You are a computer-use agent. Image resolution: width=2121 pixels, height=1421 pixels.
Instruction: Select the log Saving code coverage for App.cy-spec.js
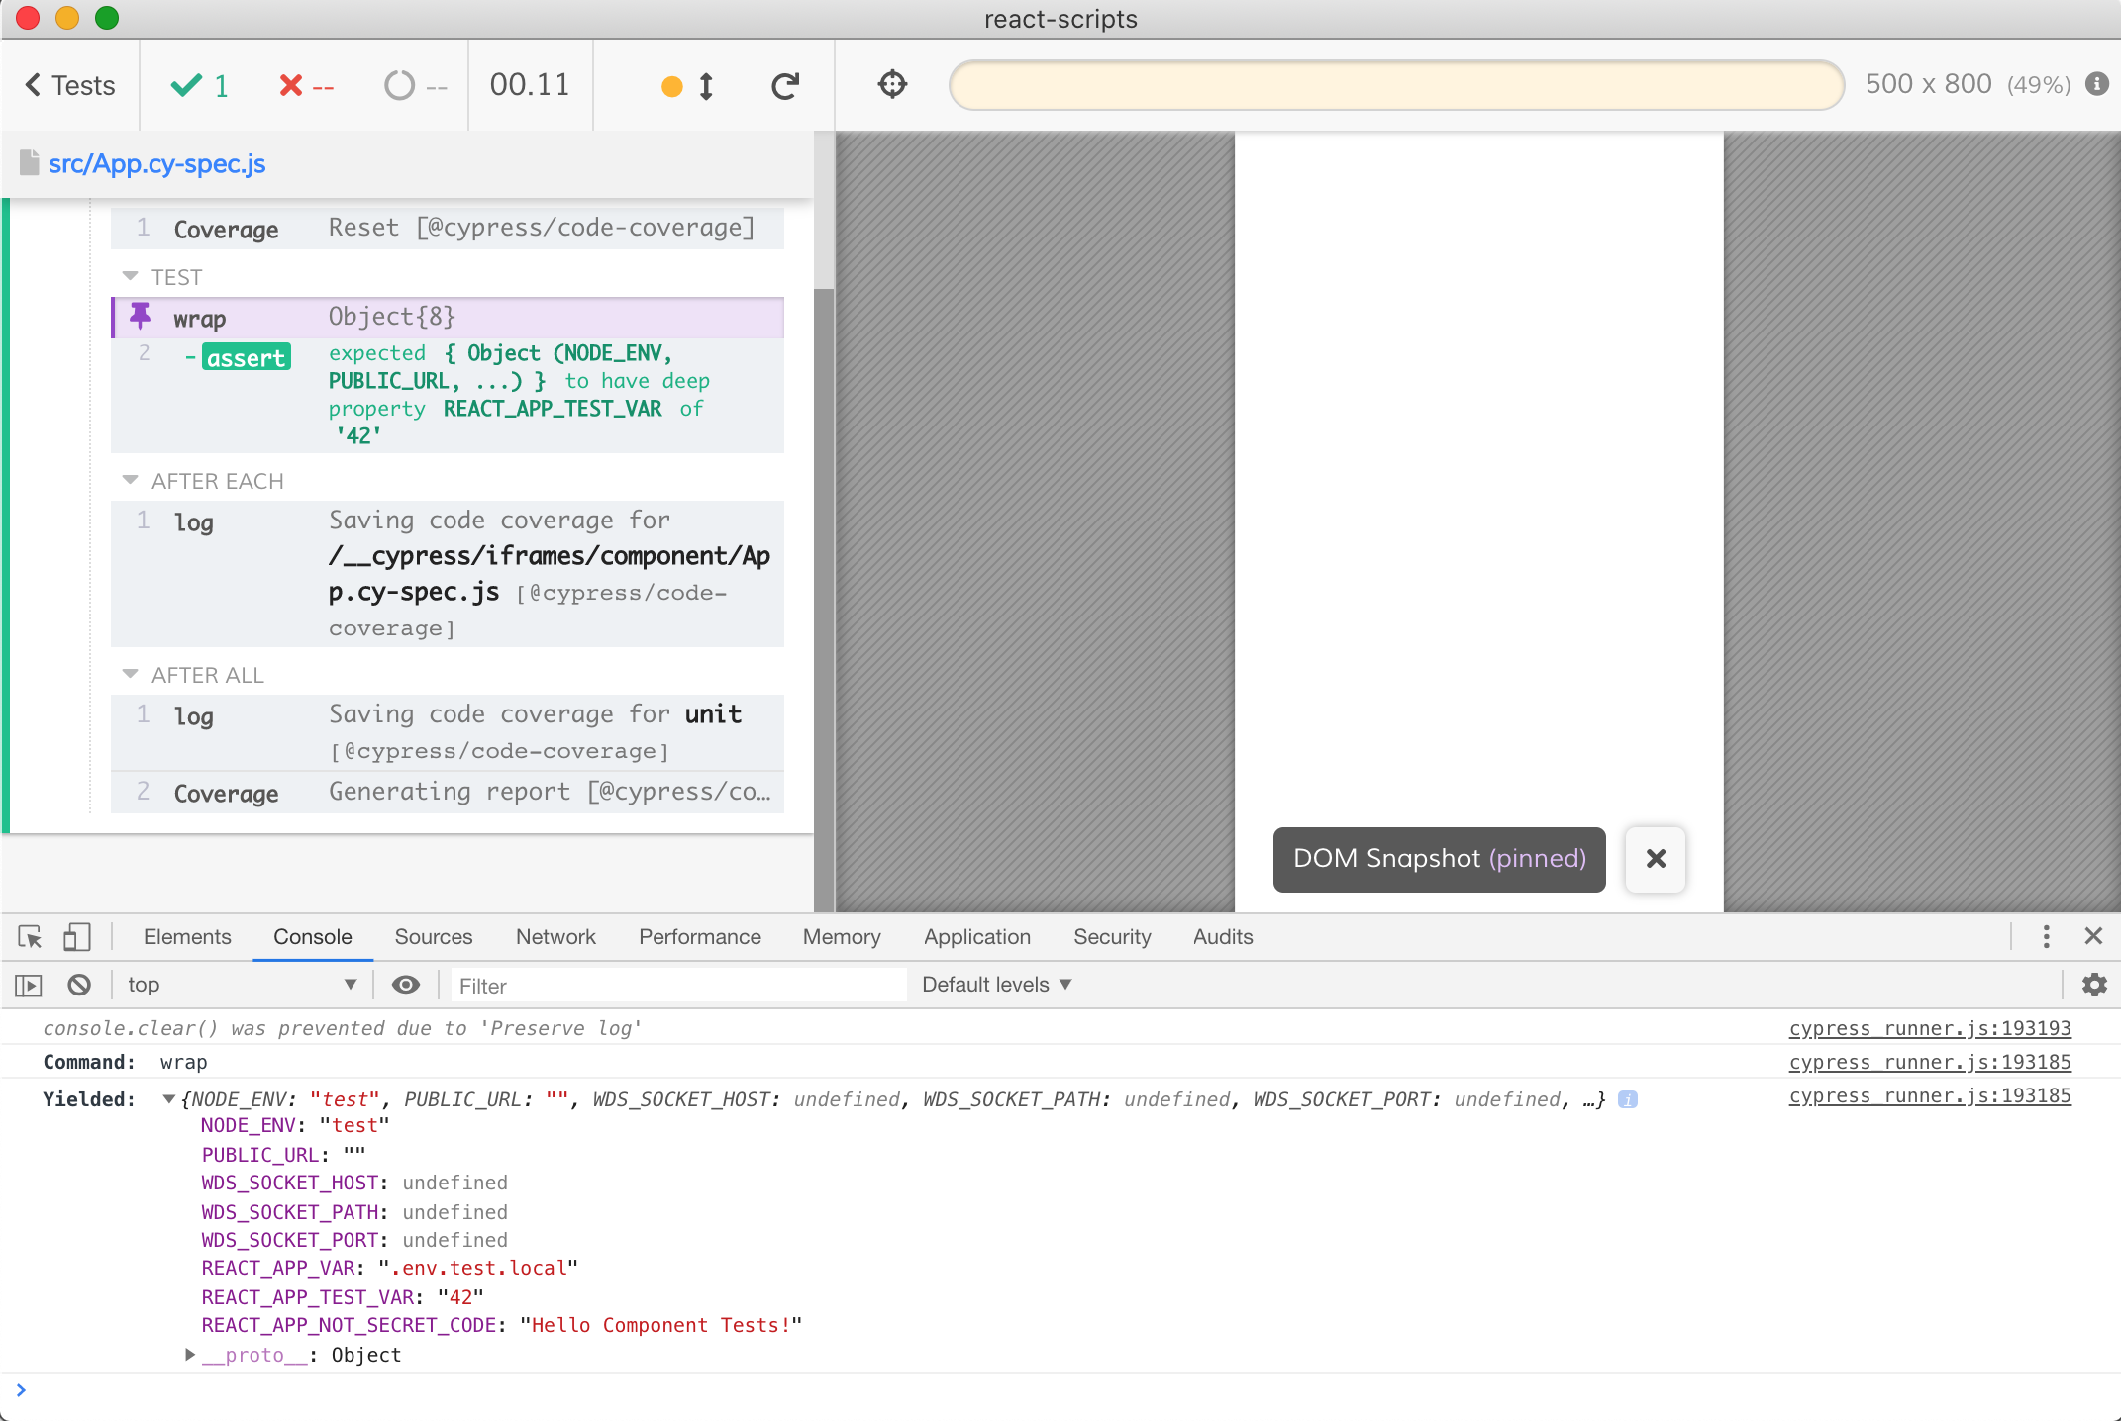448,574
